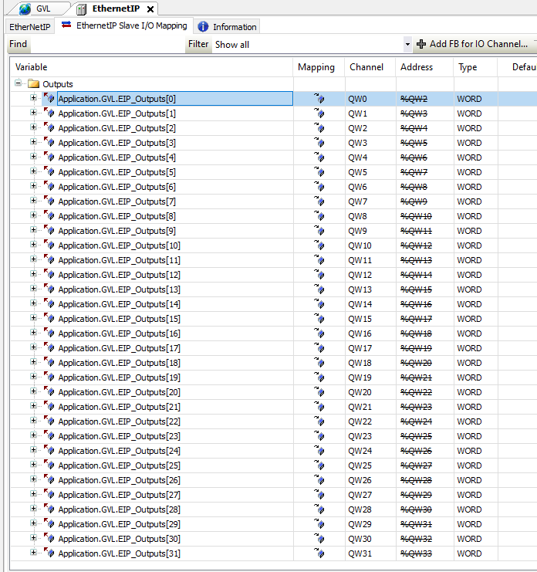Click the GVL globe icon
The width and height of the screenshot is (537, 572).
25,8
